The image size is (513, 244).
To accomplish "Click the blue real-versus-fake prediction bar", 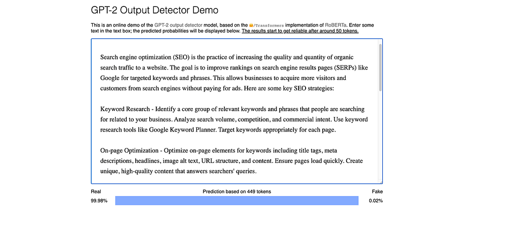I will (236, 200).
